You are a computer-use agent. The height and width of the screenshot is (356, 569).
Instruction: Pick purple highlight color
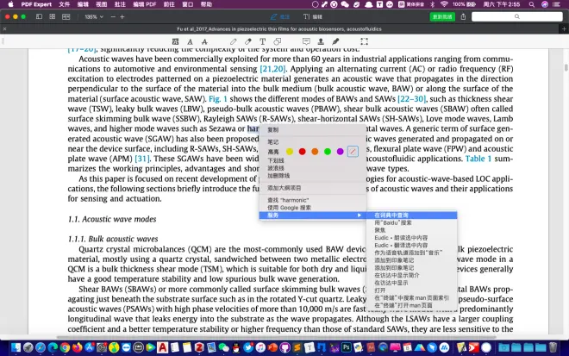pyautogui.click(x=340, y=152)
